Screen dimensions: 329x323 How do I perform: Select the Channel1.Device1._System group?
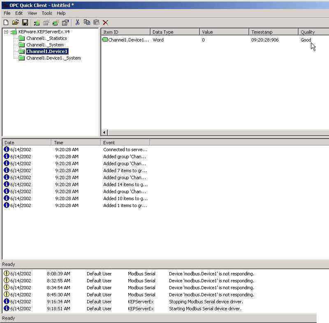pos(53,58)
